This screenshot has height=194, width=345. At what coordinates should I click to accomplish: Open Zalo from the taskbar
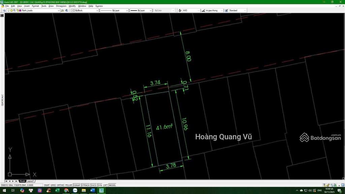(x=75, y=191)
